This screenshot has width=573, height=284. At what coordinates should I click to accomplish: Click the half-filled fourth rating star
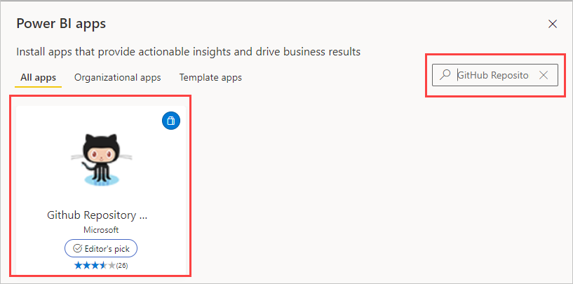(103, 265)
